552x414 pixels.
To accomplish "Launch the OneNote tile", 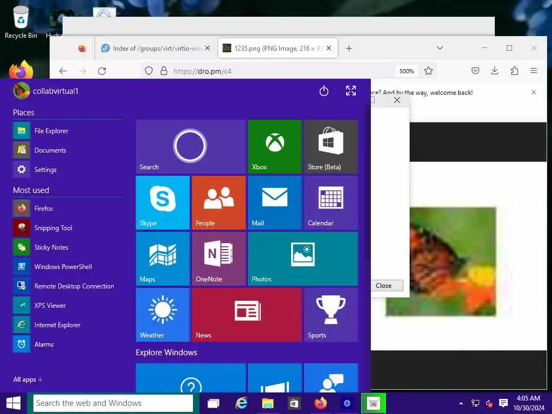I will point(219,259).
